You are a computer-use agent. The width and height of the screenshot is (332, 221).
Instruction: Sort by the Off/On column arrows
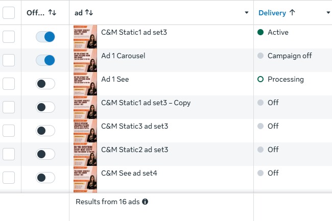[52, 12]
